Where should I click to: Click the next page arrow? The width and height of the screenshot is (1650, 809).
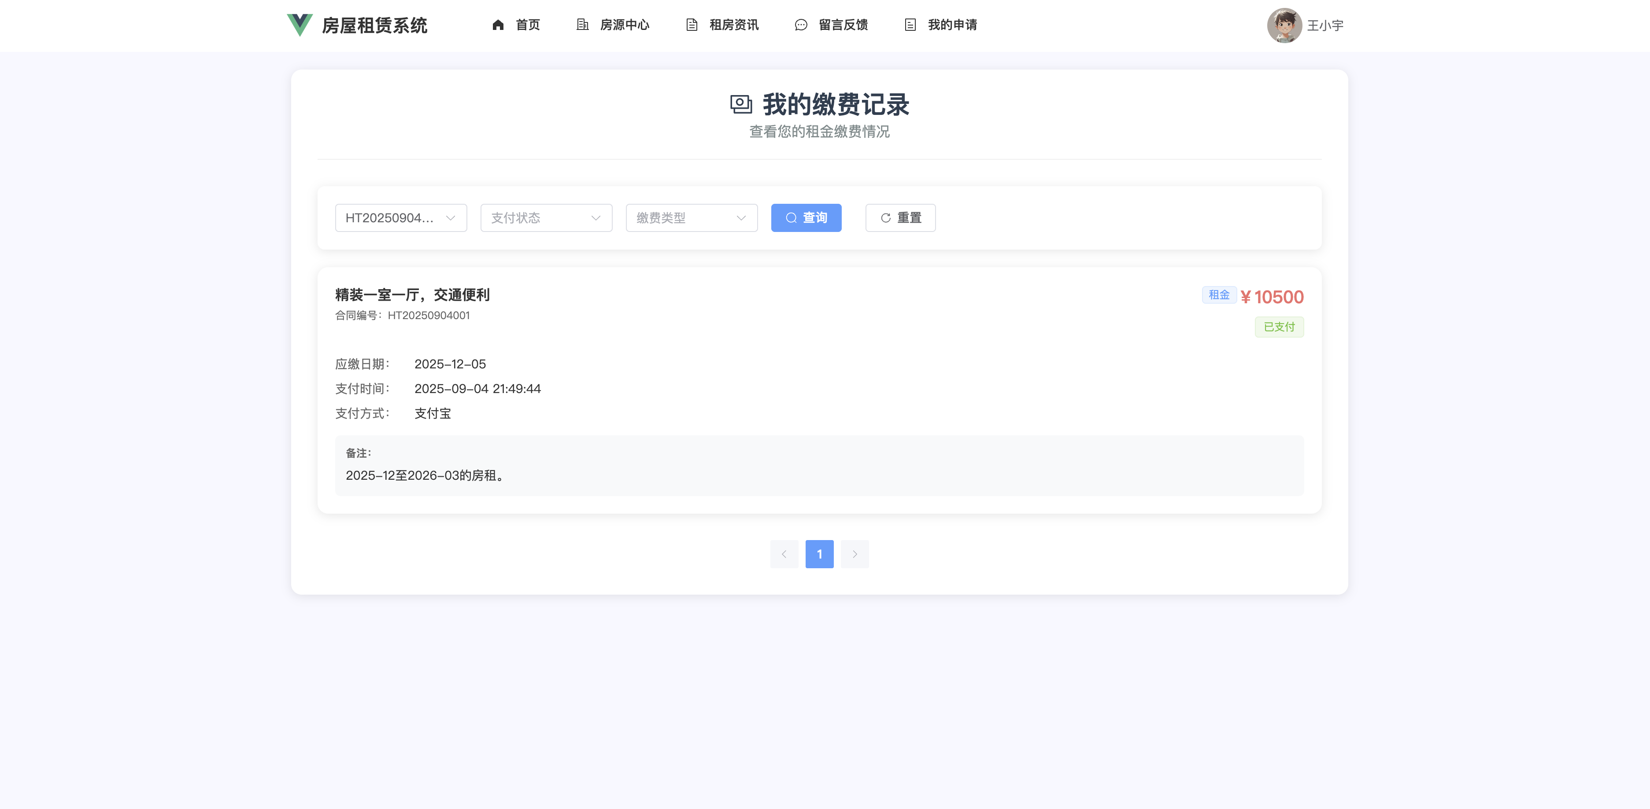855,554
